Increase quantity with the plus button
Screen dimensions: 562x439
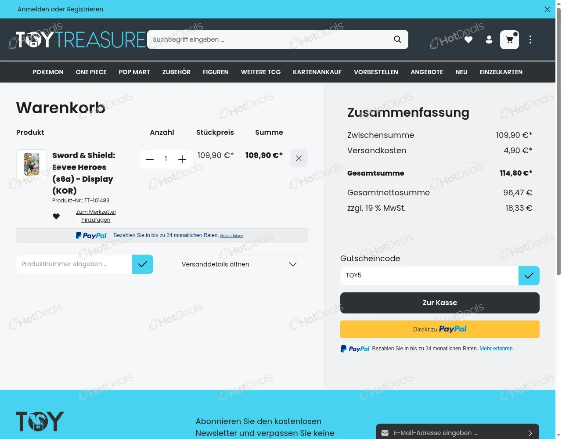[x=182, y=159]
